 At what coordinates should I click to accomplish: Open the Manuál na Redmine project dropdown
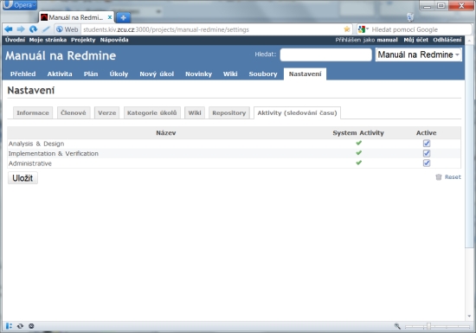click(418, 54)
